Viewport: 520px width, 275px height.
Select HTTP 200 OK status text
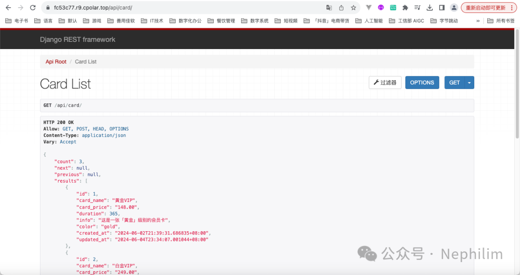point(59,122)
